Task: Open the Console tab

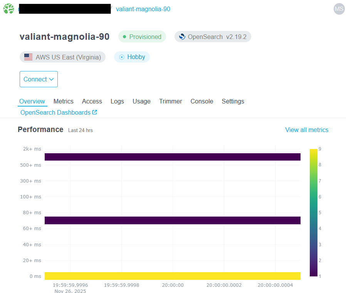Action: [202, 101]
